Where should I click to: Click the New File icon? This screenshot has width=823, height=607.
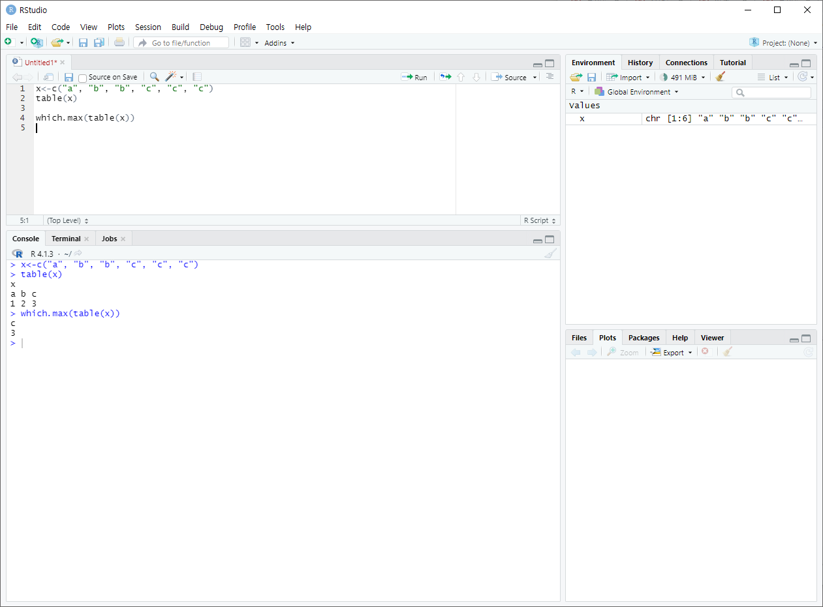coord(8,42)
